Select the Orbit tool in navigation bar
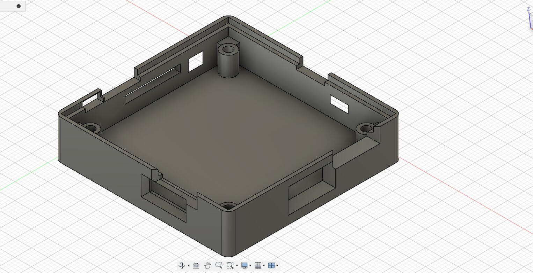Viewport: 533px width, 273px height. [182, 265]
